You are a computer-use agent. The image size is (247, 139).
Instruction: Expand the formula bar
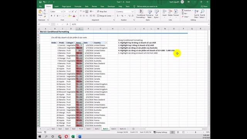coord(209,24)
